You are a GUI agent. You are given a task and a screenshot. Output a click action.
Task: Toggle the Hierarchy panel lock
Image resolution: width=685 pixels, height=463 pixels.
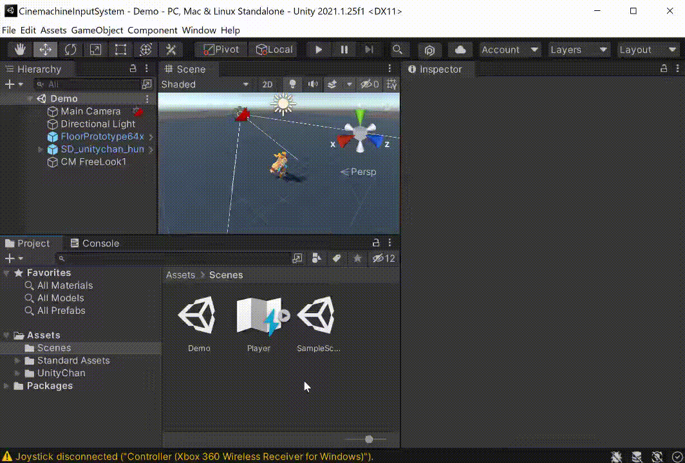tap(133, 69)
